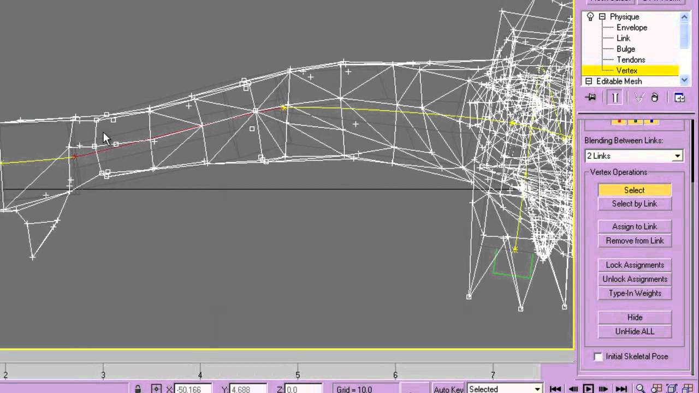Toggle the Physique lightbulb icon
Image resolution: width=699 pixels, height=393 pixels.
pyautogui.click(x=590, y=17)
